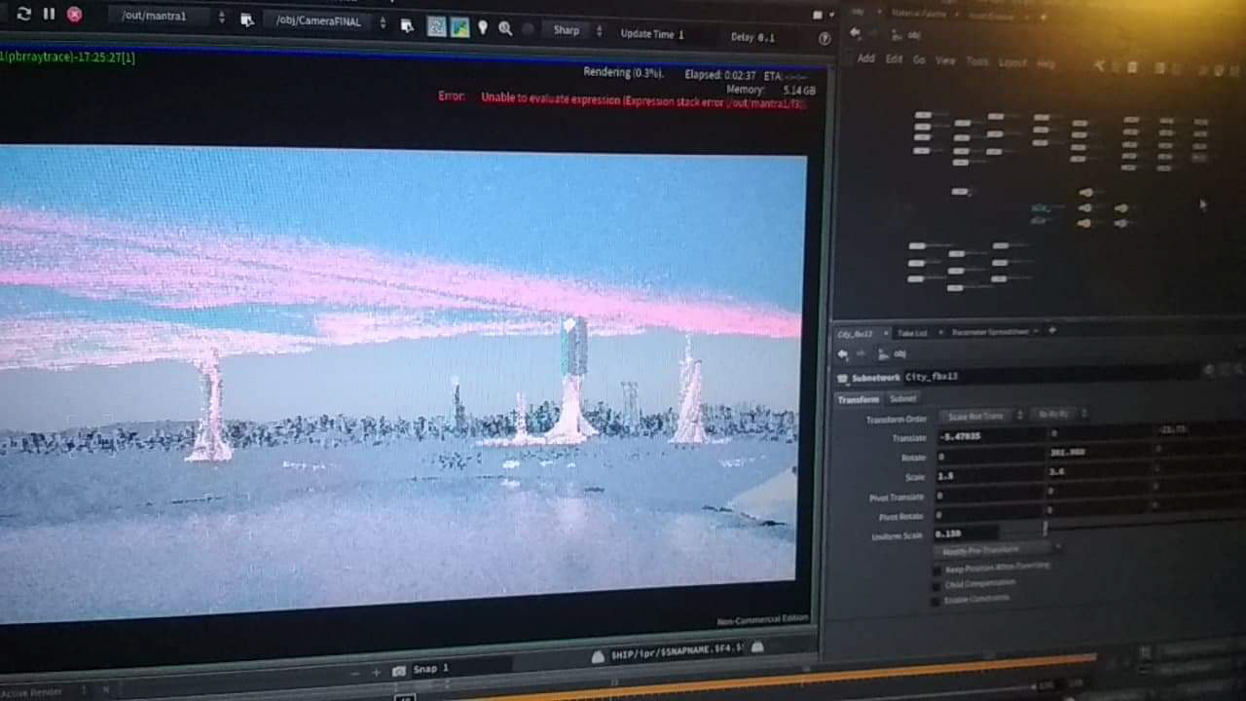Click the Scale X field 1.5
Screen dimensions: 1246x701
988,476
